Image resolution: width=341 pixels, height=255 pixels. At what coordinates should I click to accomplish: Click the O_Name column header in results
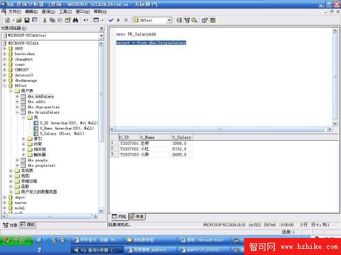point(155,137)
